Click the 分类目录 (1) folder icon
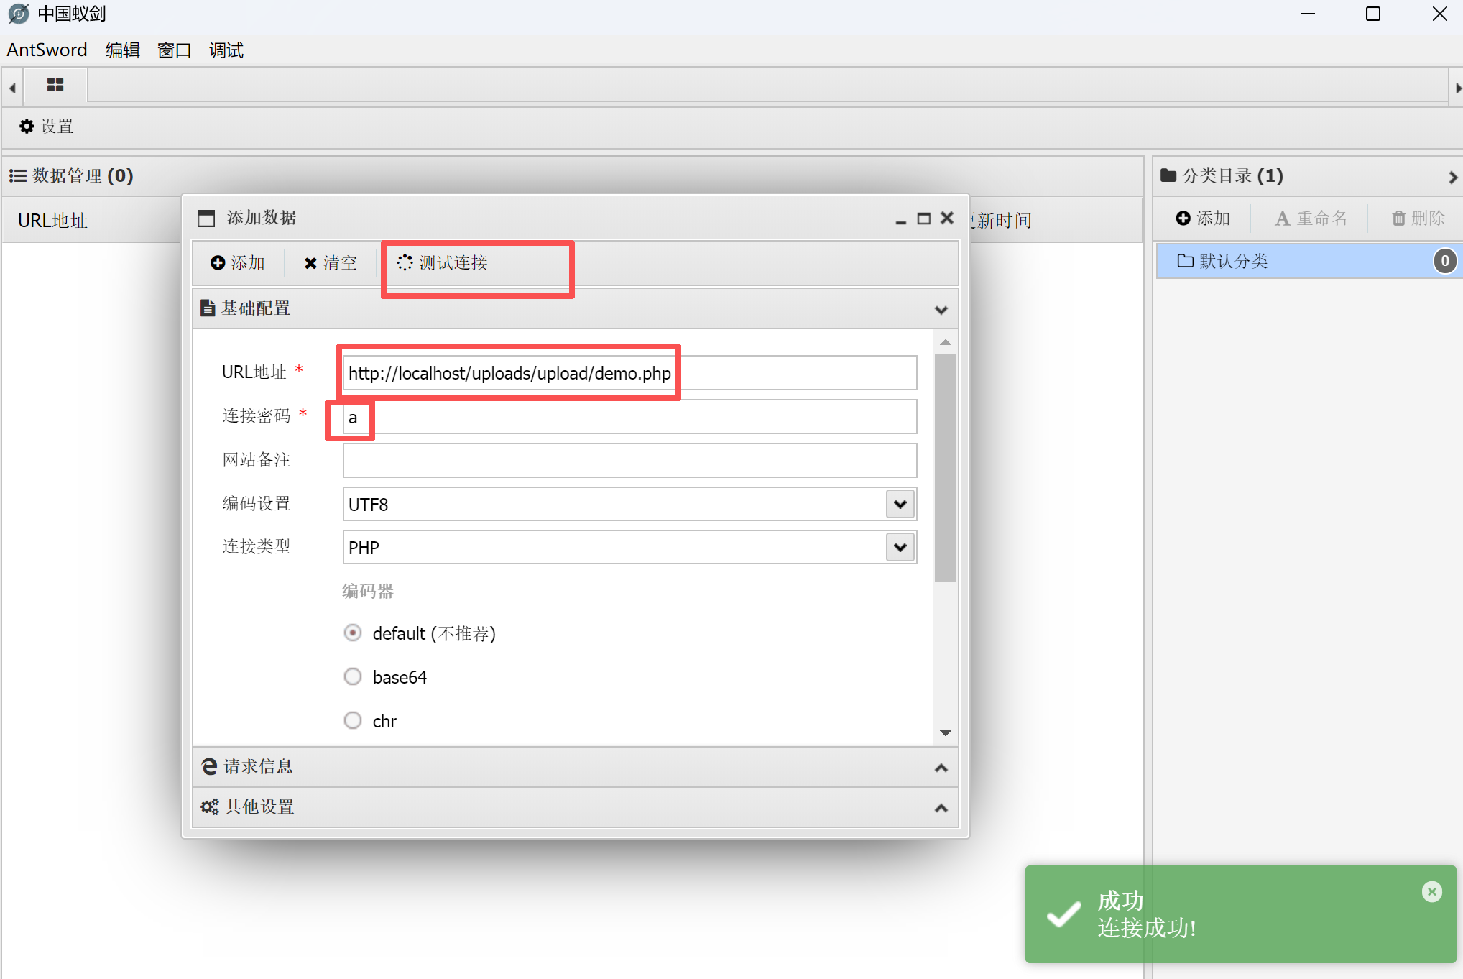Image resolution: width=1463 pixels, height=979 pixels. (x=1168, y=175)
